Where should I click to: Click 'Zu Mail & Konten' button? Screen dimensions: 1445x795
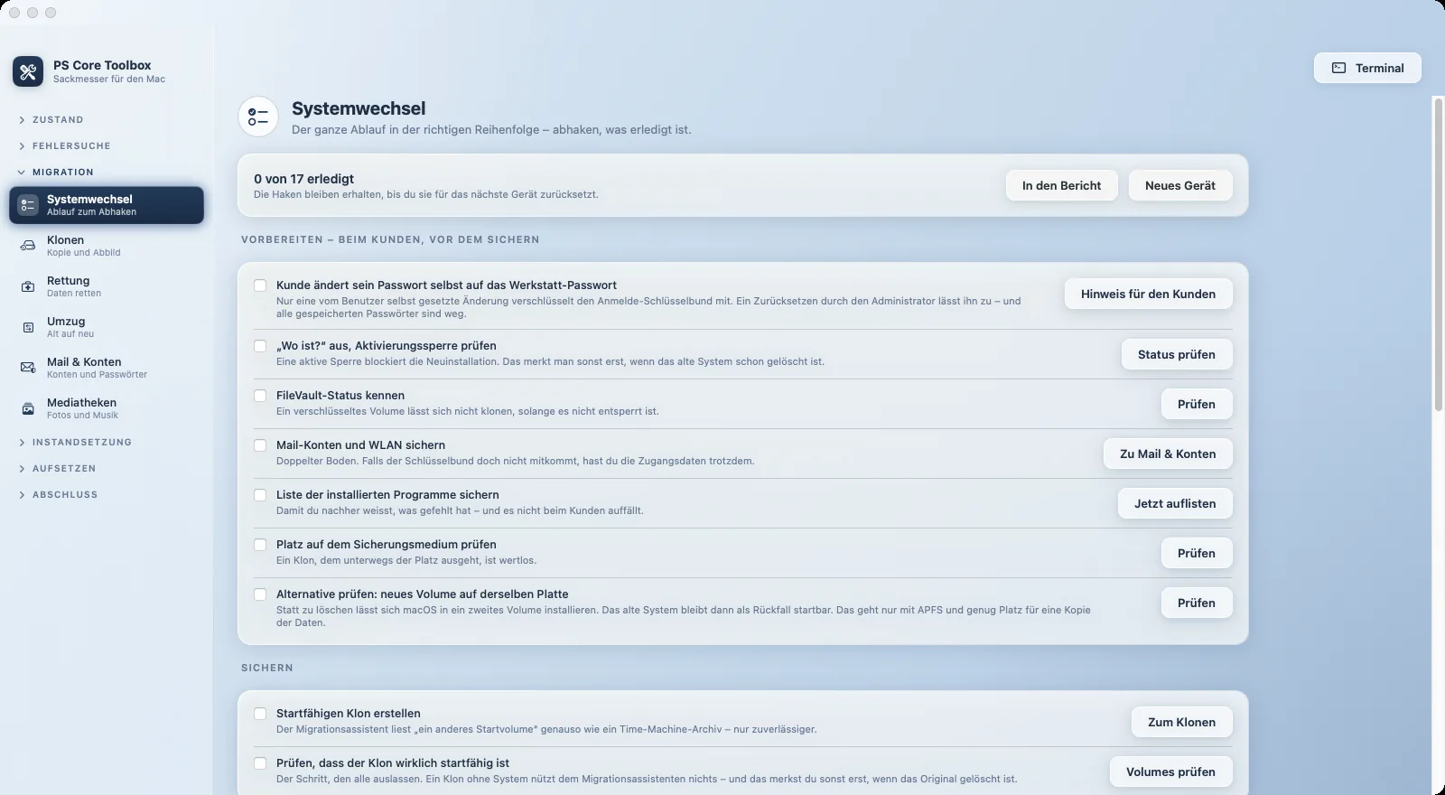click(1168, 454)
